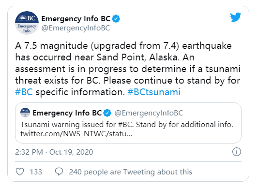Click the main tweet text about the 7.5 magnitude earthquake

128,69
